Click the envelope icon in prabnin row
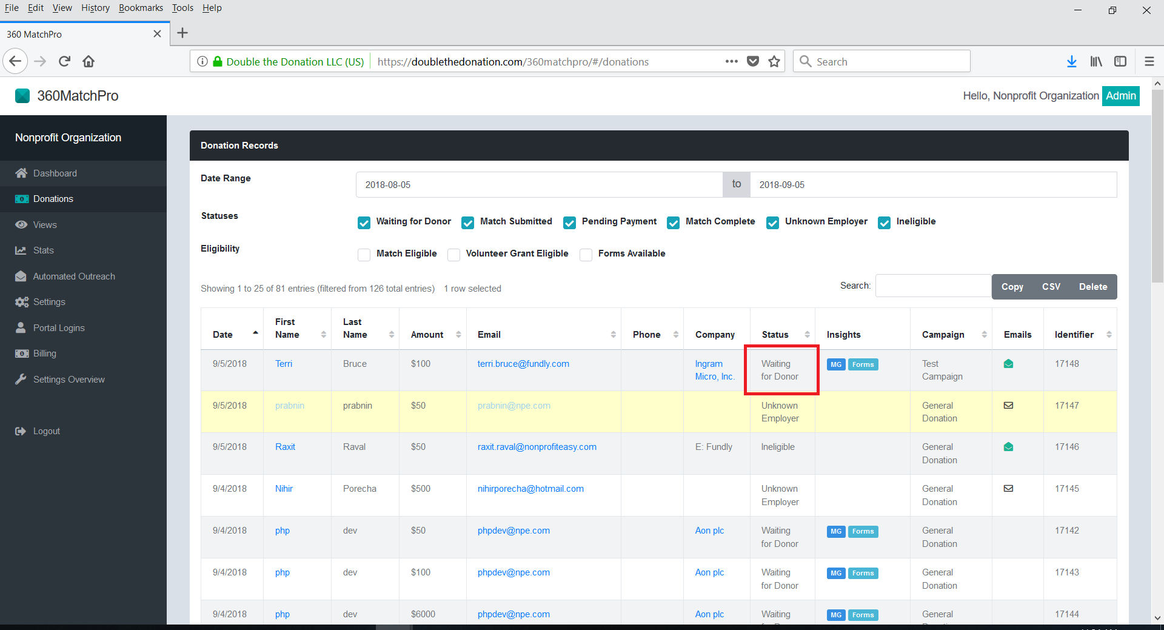The width and height of the screenshot is (1164, 630). [x=1008, y=406]
